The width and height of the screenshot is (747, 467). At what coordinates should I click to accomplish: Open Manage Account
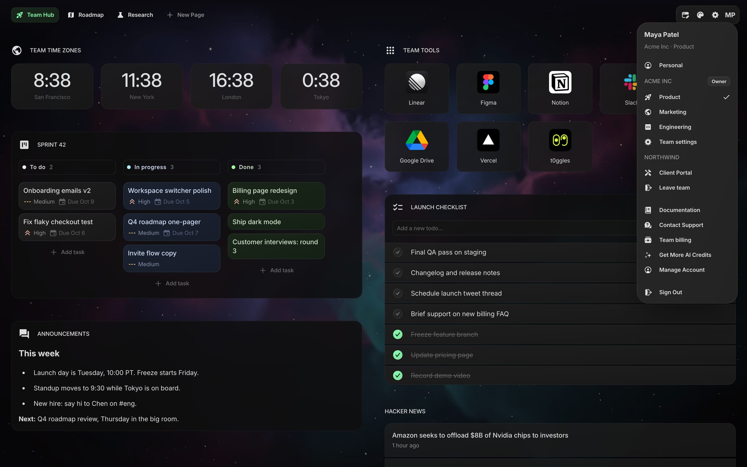click(x=687, y=270)
